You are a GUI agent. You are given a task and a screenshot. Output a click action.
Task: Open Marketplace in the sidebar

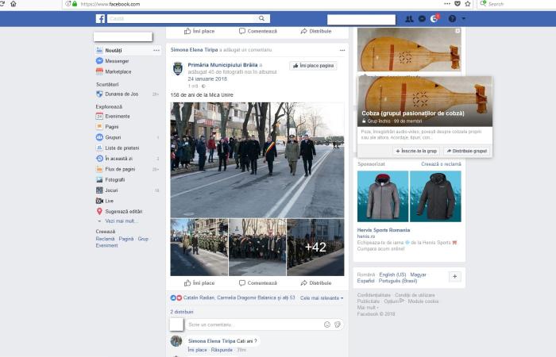pyautogui.click(x=118, y=71)
